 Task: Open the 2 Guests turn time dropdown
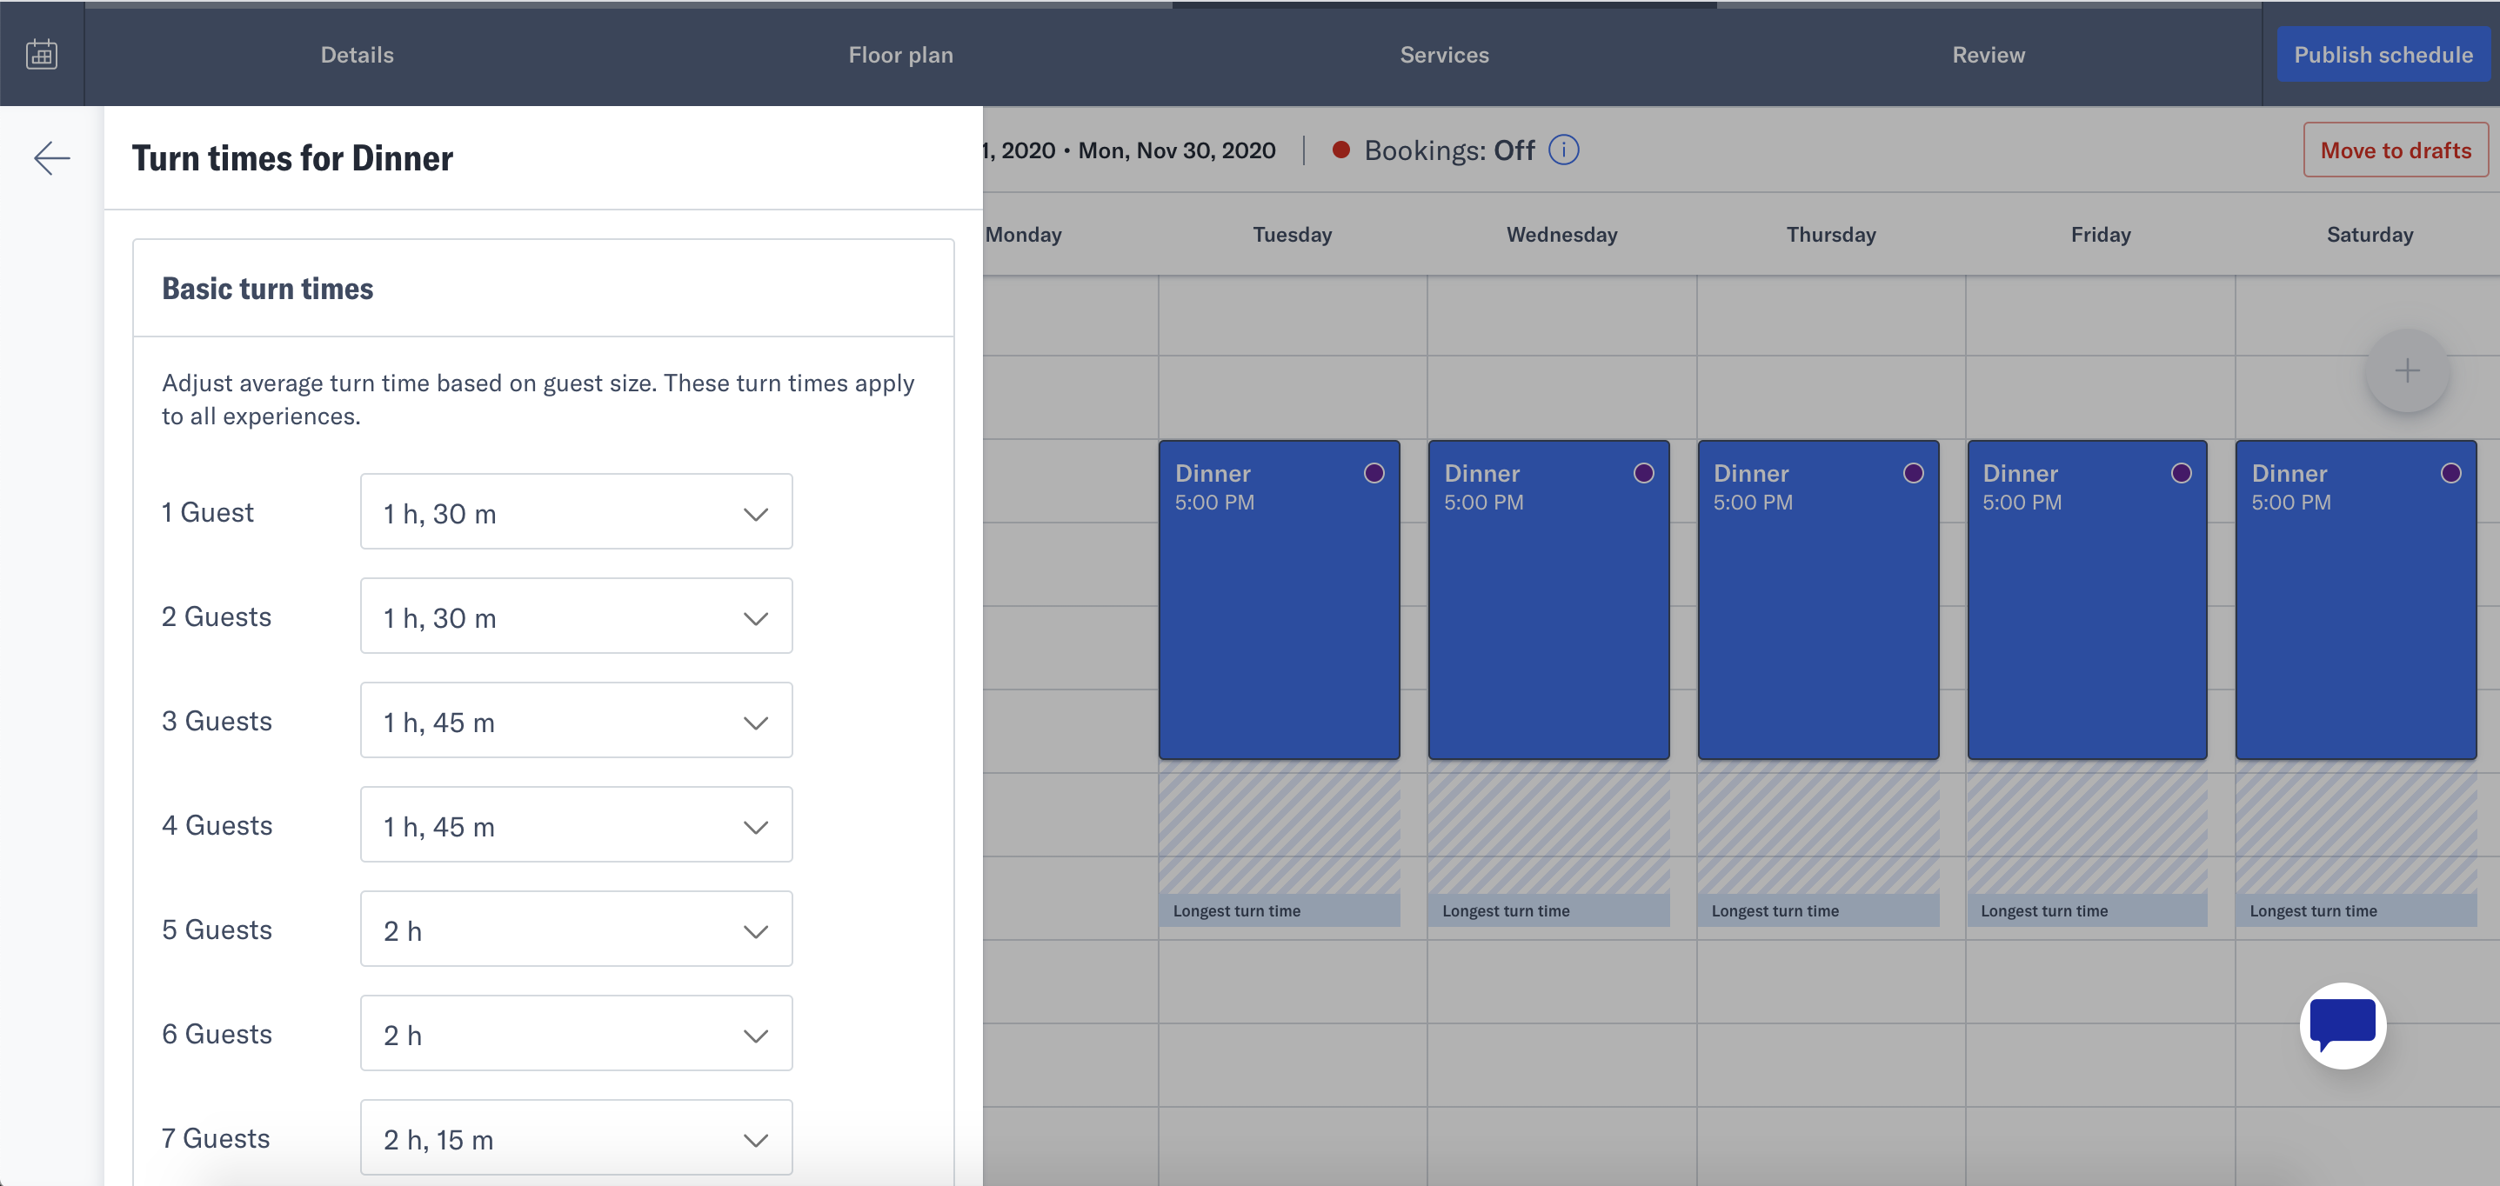coord(577,616)
